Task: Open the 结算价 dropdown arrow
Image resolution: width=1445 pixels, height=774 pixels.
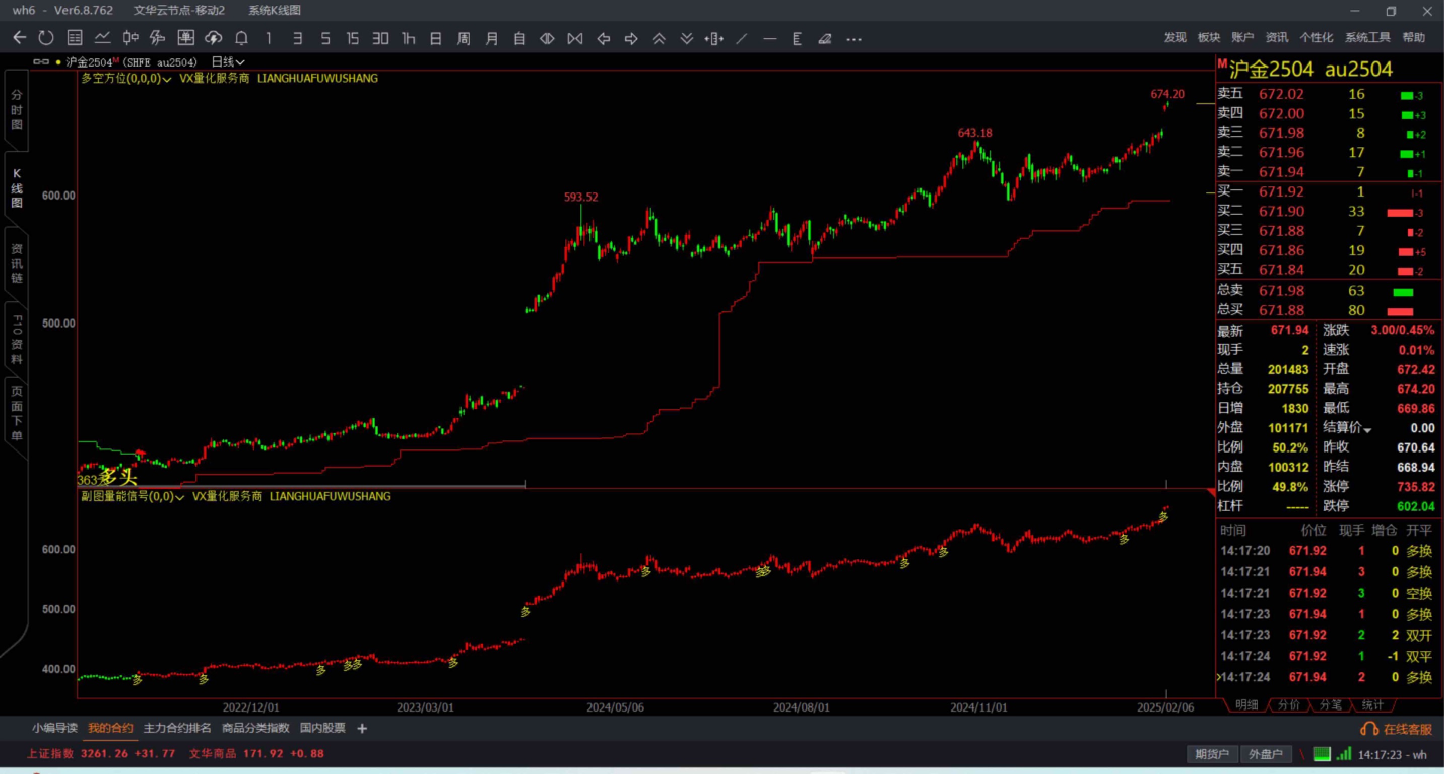Action: [x=1367, y=430]
